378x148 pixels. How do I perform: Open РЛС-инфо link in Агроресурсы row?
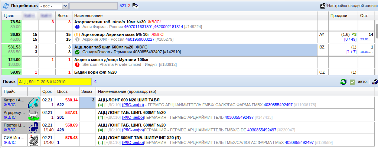pos(133,117)
